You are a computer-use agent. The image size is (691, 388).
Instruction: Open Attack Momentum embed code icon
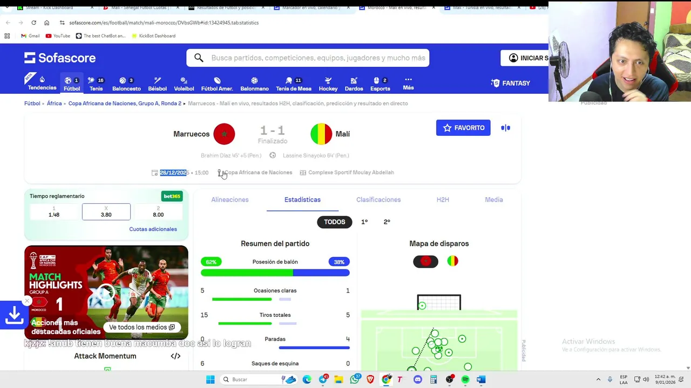coord(175,356)
